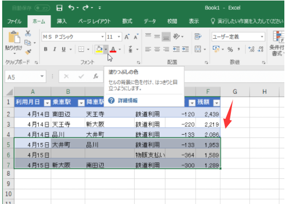The image size is (286, 204).
Task: Open the font size 11 dropdown
Action: coord(119,37)
